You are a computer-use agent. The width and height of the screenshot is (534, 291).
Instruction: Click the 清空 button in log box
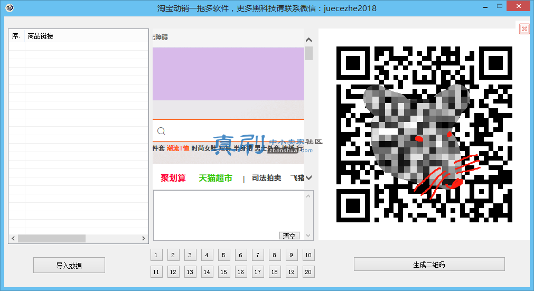(289, 236)
